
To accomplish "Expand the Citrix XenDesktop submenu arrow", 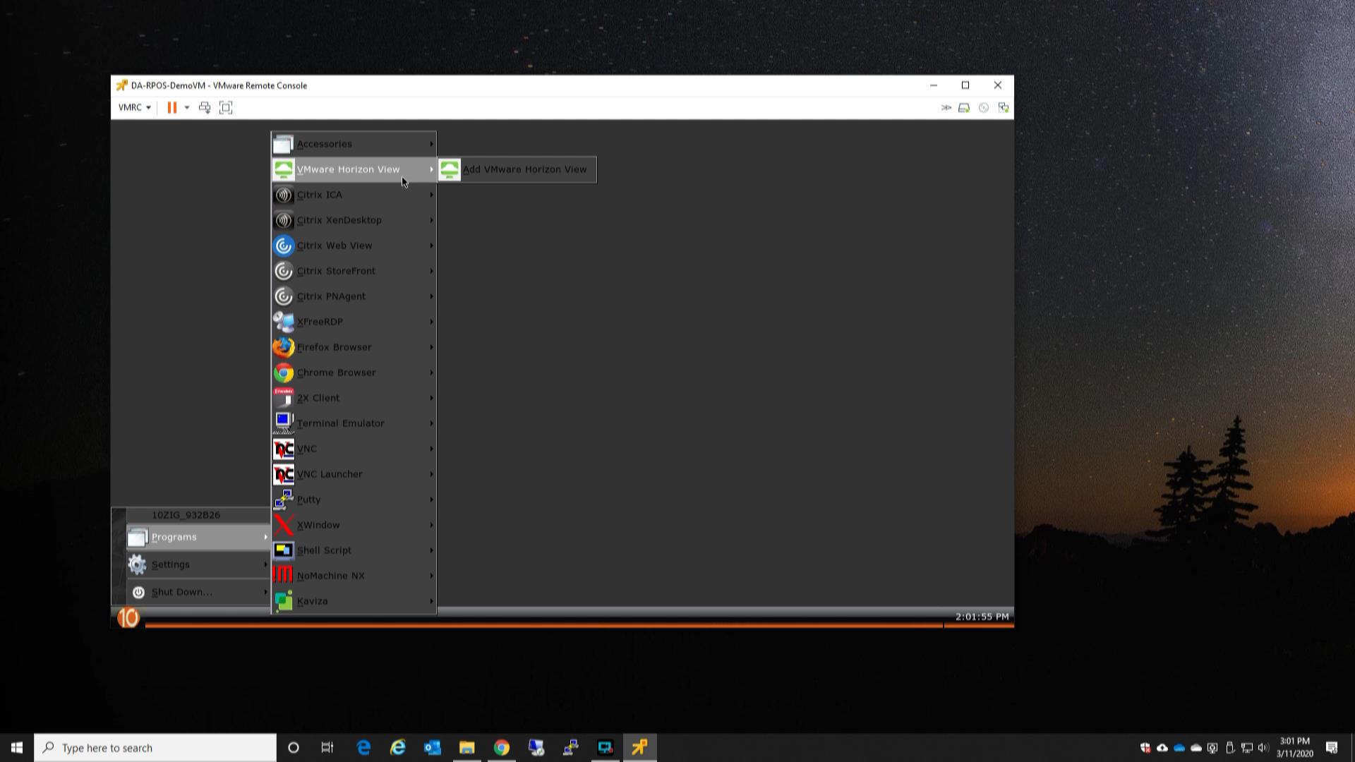I will tap(431, 220).
